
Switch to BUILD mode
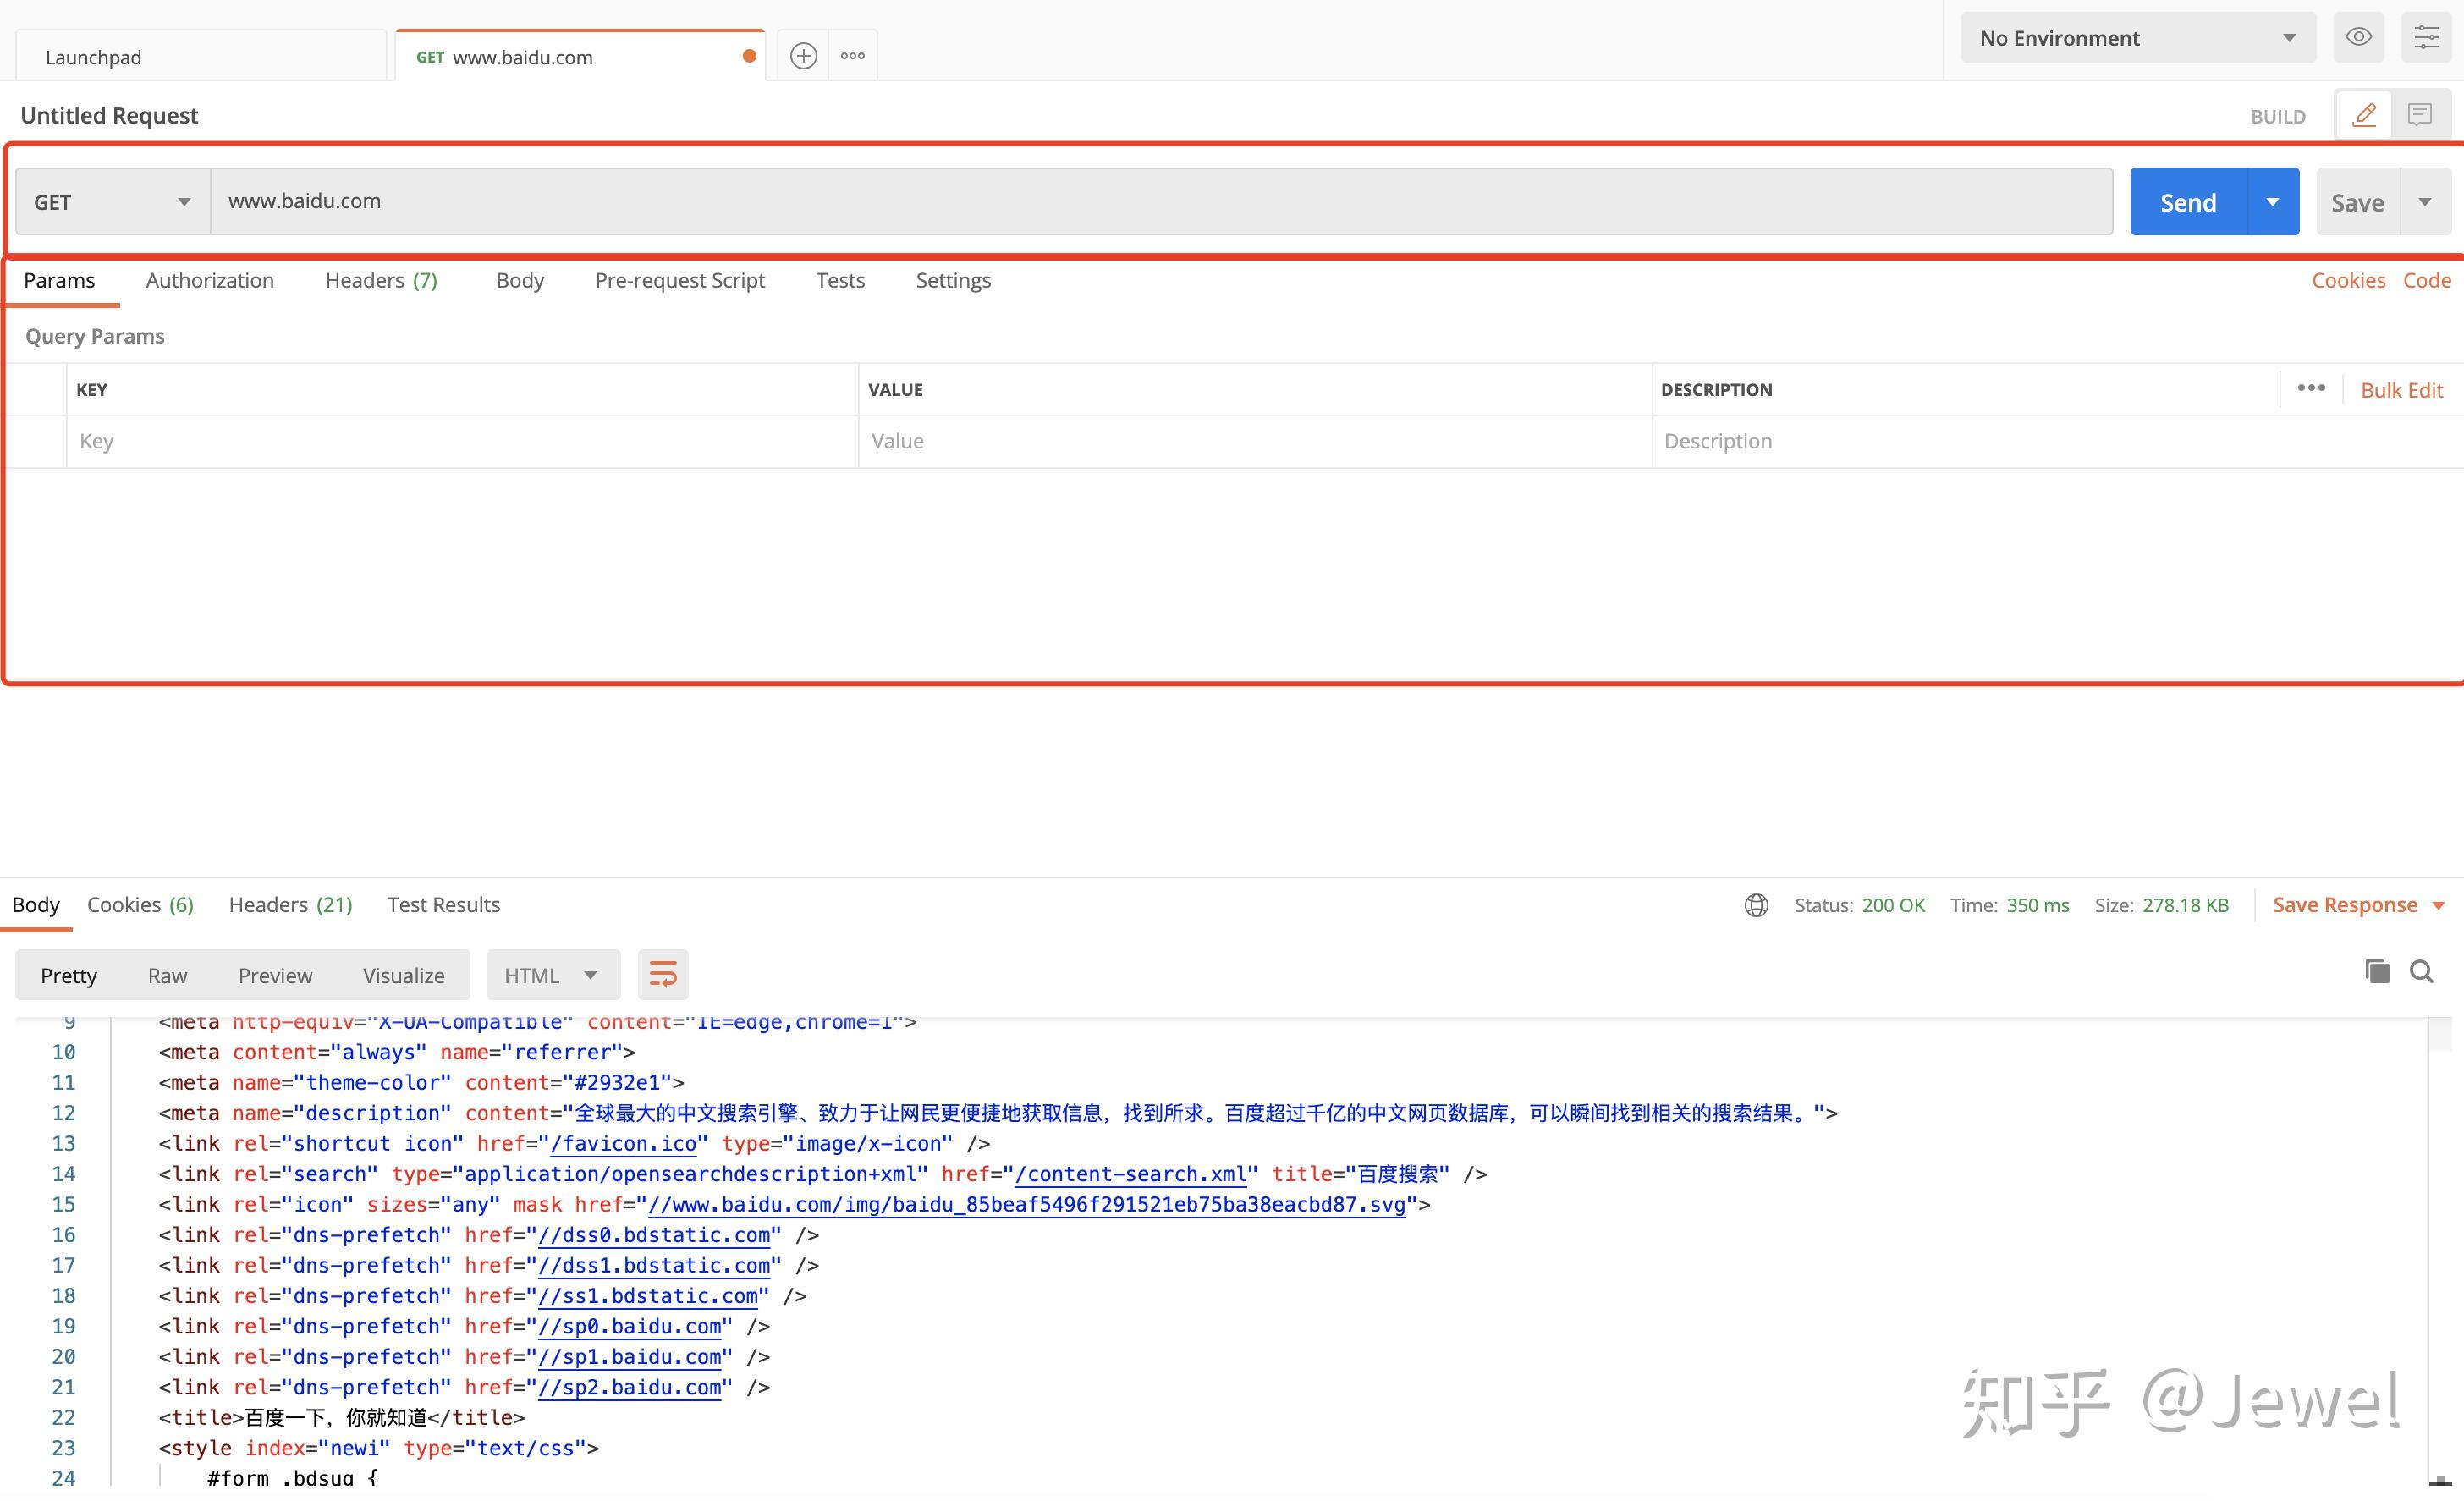(x=2278, y=117)
